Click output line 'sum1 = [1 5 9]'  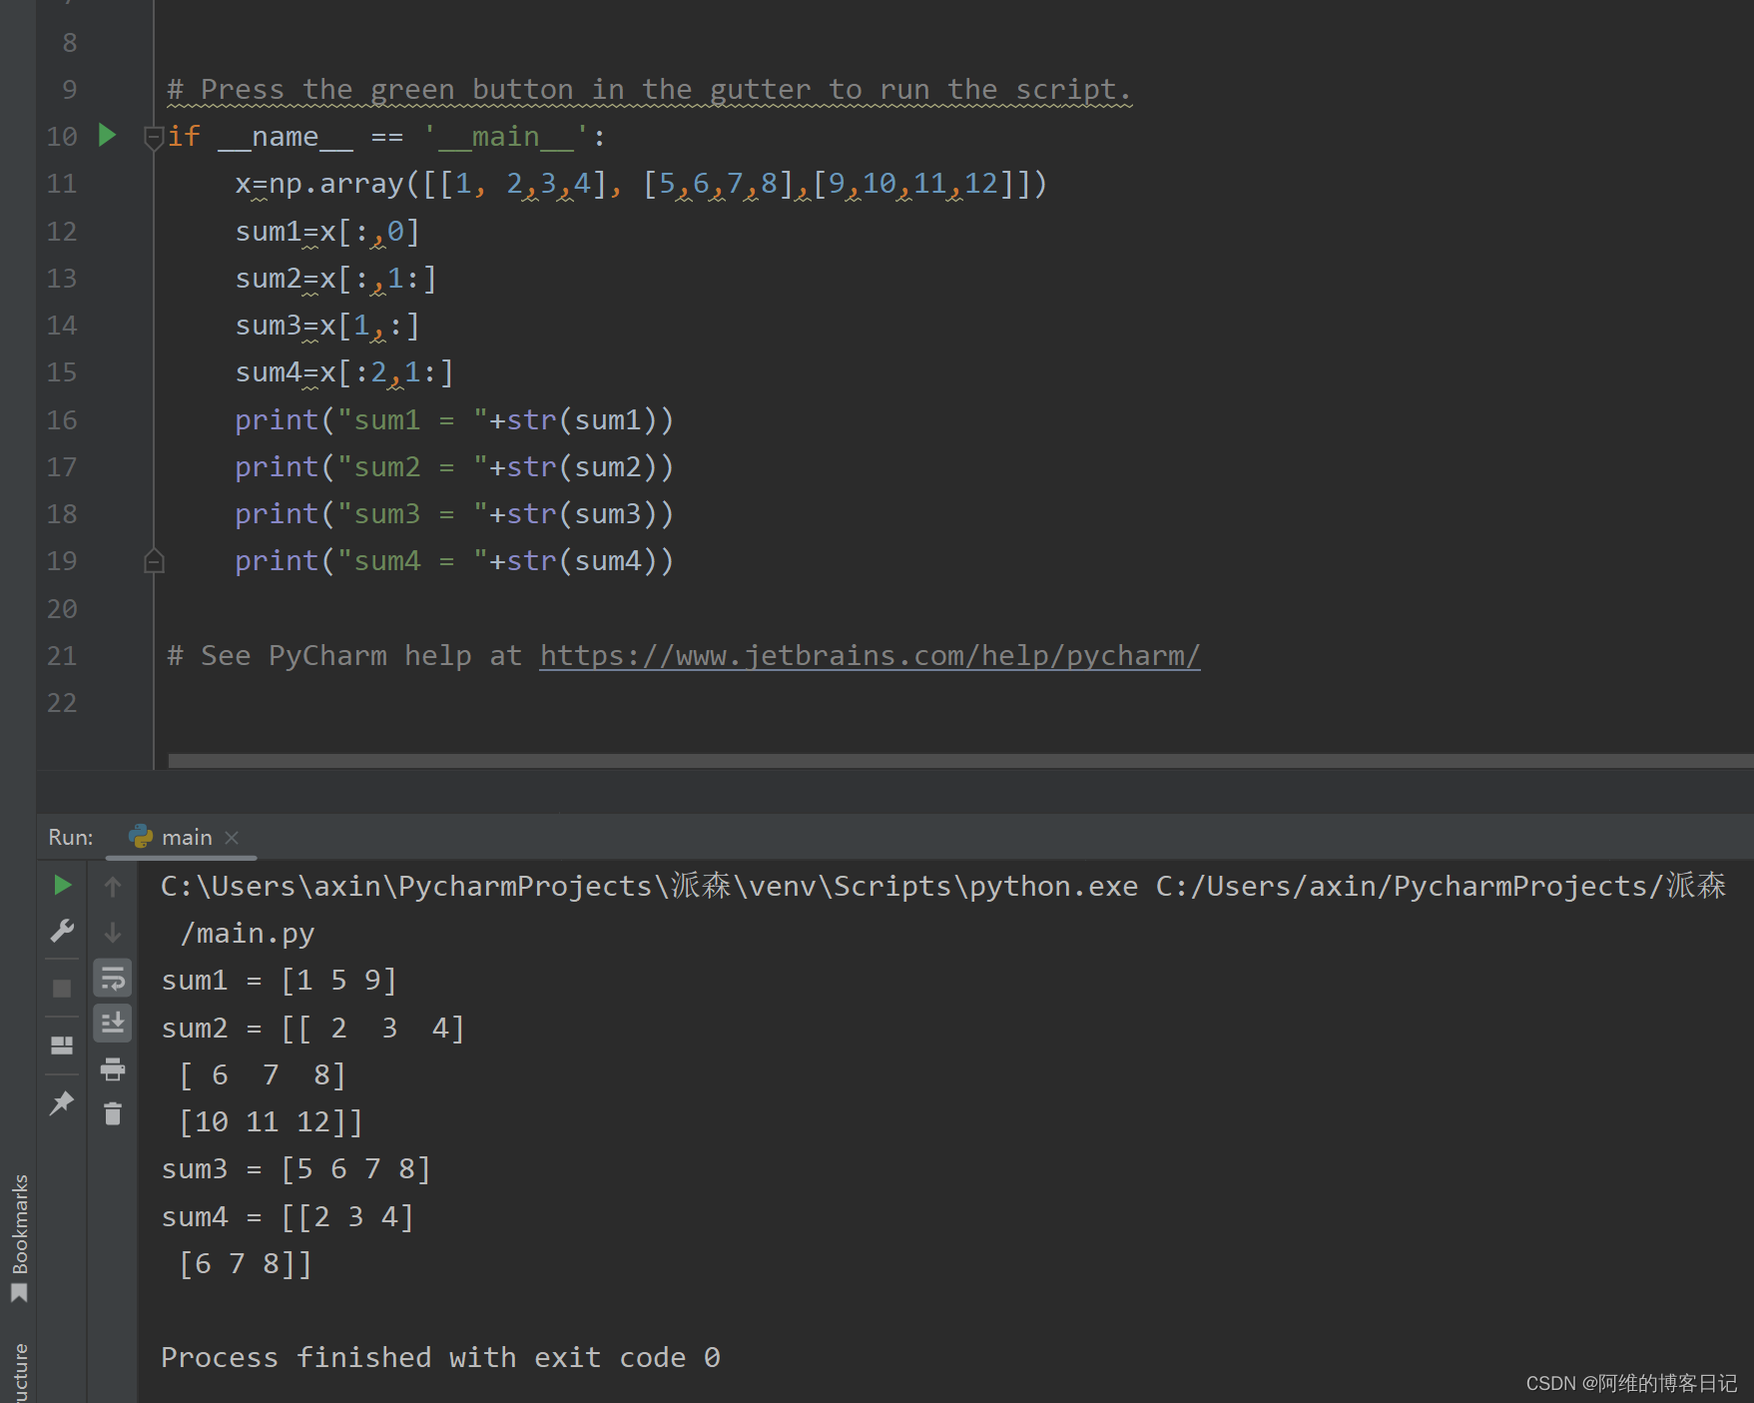(x=280, y=981)
